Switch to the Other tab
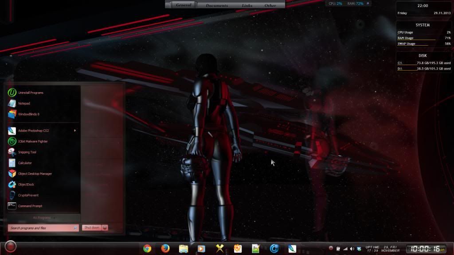The image size is (454, 255). [270, 5]
